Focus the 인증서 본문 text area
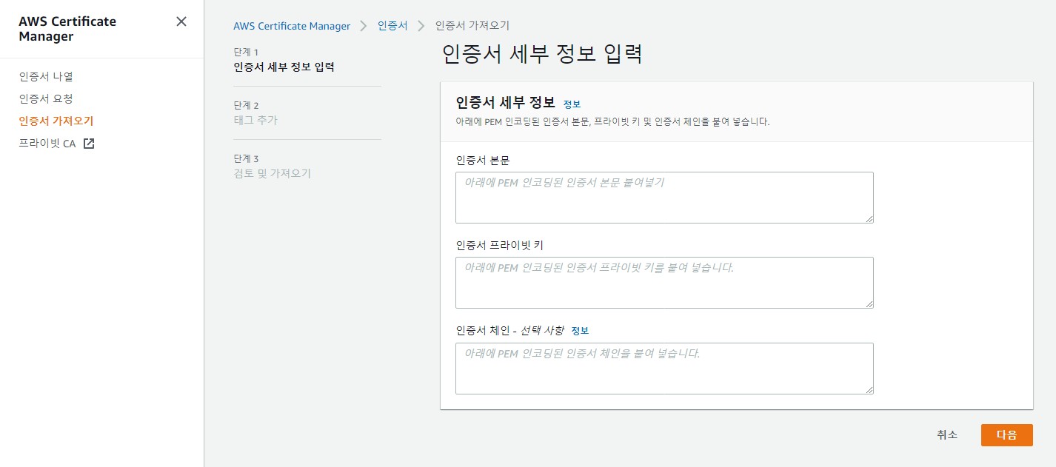Image resolution: width=1056 pixels, height=467 pixels. (x=664, y=198)
